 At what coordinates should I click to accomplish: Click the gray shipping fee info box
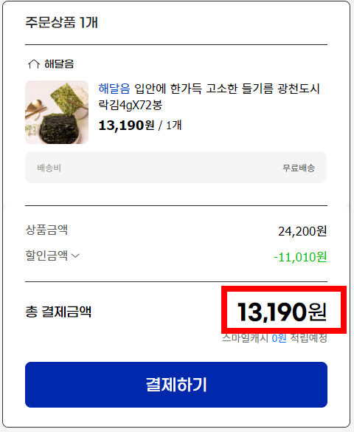pos(176,167)
